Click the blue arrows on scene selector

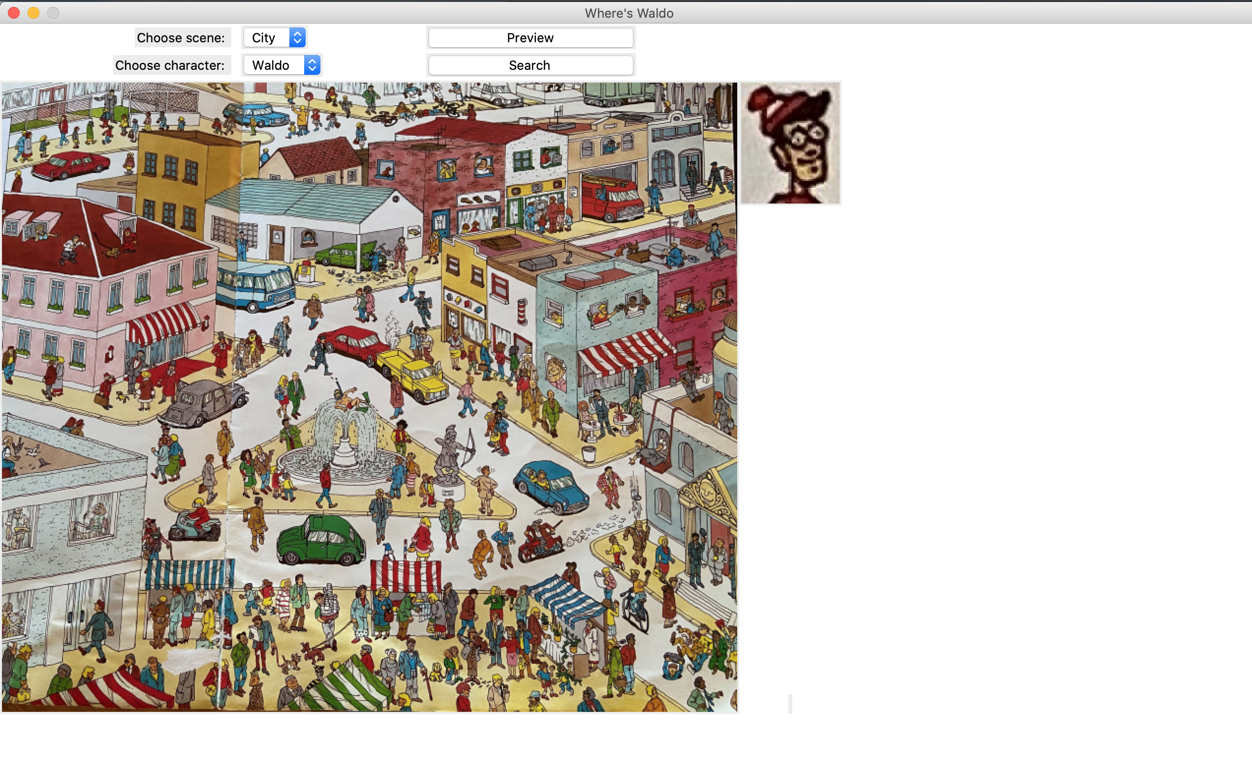click(x=297, y=37)
